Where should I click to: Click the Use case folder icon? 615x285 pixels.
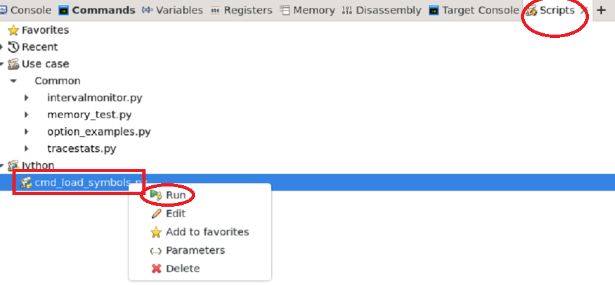(13, 65)
